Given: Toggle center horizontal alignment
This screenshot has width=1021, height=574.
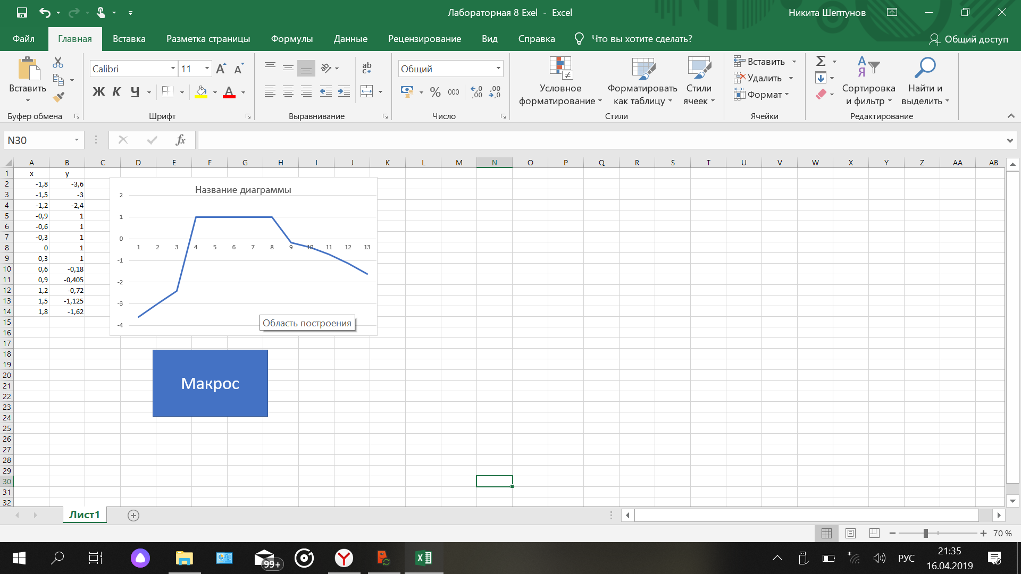Looking at the screenshot, I should click(x=288, y=91).
